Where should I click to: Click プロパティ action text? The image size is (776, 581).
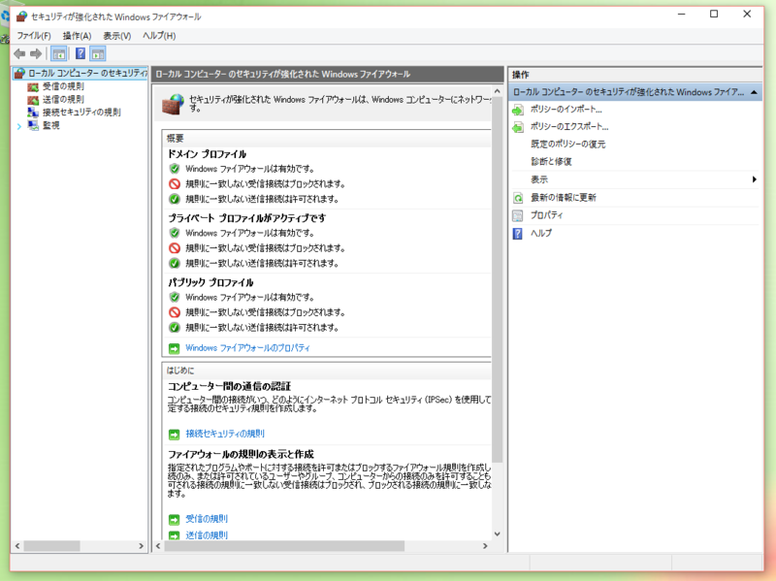546,215
